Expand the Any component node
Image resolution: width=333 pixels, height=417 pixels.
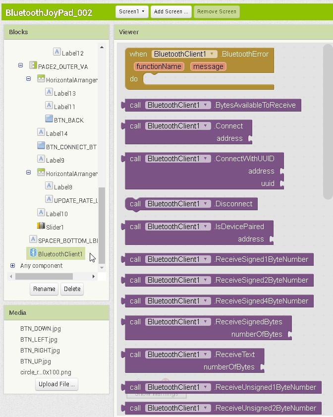(x=13, y=266)
